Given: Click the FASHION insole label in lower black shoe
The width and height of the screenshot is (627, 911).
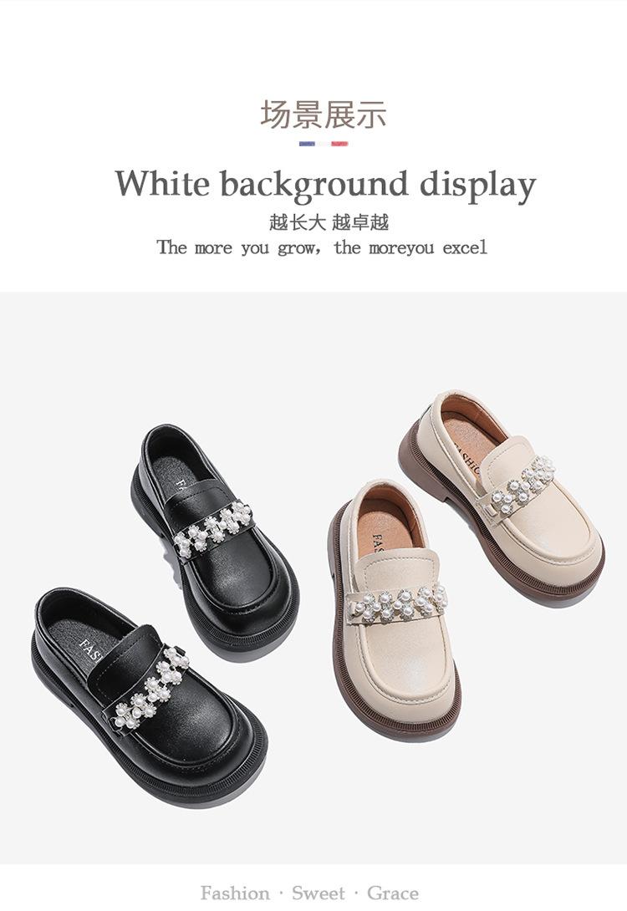Looking at the screenshot, I should [x=90, y=650].
